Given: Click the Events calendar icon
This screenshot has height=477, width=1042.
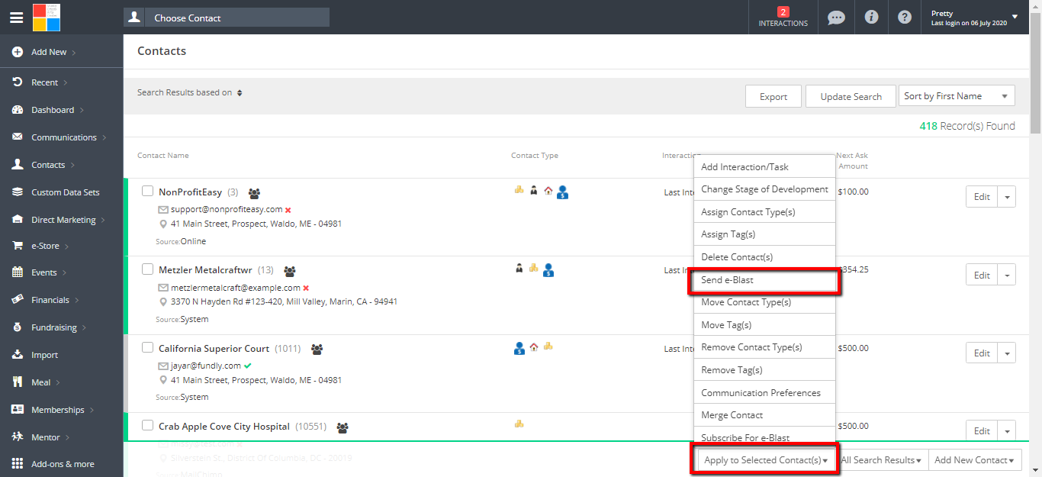Looking at the screenshot, I should point(17,272).
